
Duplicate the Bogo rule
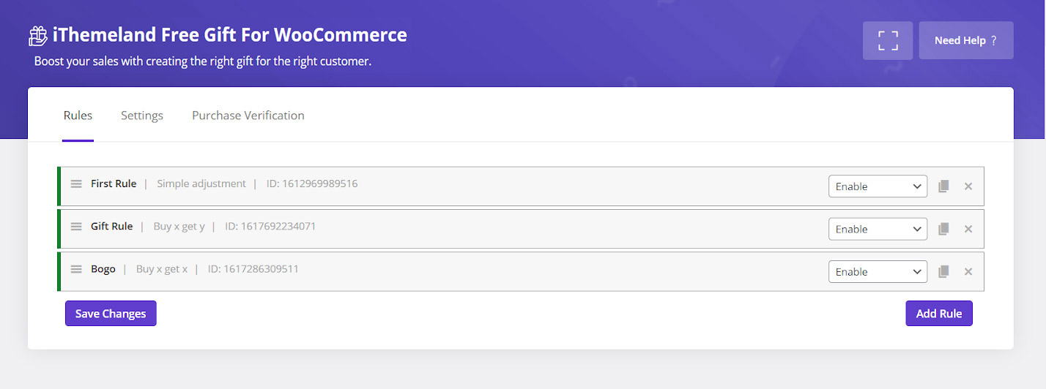(943, 272)
